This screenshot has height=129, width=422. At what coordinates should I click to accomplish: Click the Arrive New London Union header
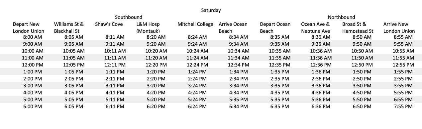pos(399,27)
